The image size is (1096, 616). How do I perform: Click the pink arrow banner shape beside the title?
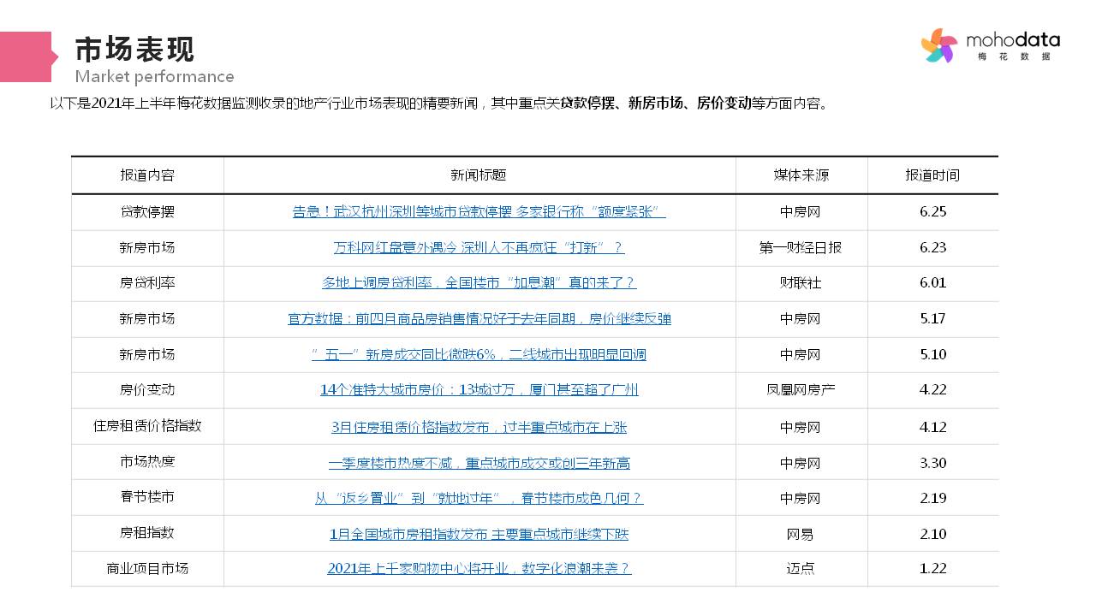coord(27,57)
